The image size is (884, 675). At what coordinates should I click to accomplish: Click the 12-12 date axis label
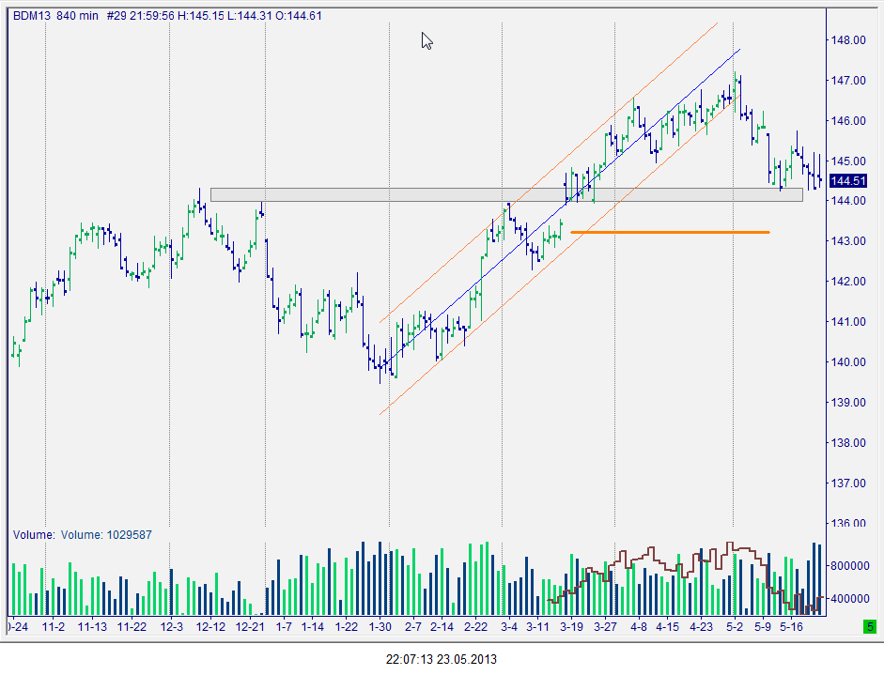(210, 626)
